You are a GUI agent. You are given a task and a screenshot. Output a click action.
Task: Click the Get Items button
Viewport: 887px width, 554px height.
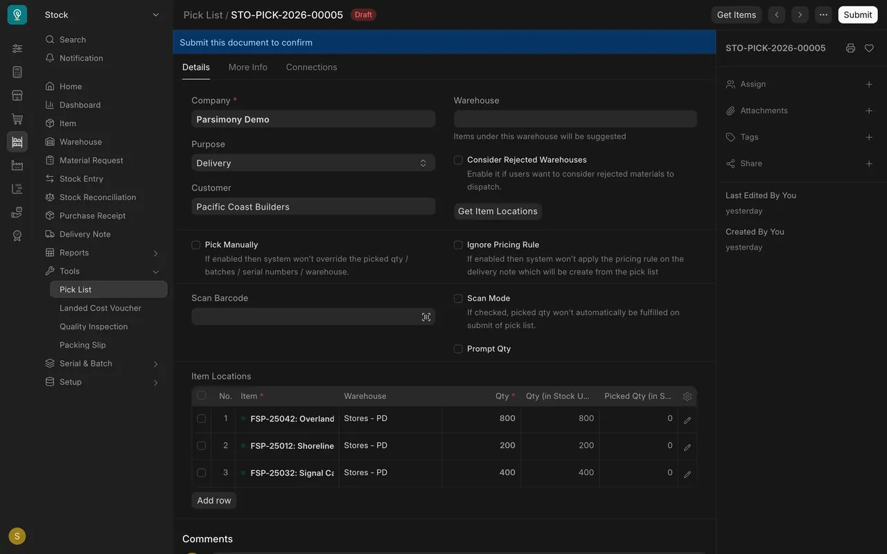737,15
